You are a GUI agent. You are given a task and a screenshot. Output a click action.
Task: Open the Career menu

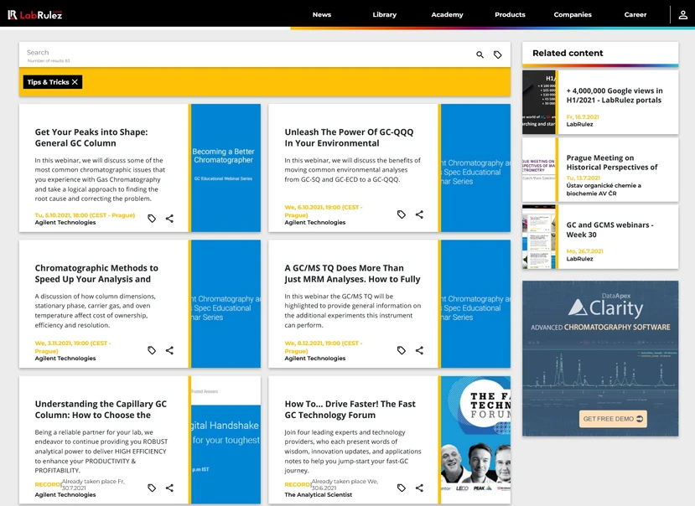(x=635, y=14)
